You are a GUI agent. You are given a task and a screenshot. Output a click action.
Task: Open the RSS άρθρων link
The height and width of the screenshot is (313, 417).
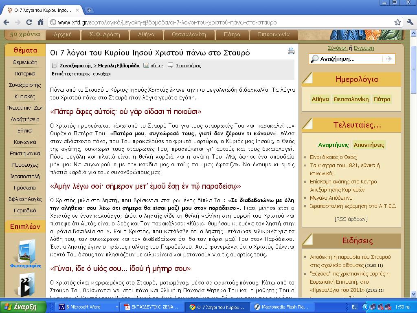[351, 219]
